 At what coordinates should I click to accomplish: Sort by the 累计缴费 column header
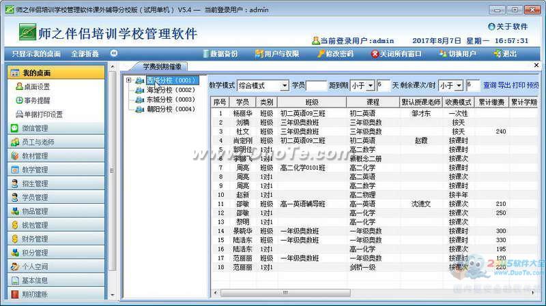[x=491, y=102]
